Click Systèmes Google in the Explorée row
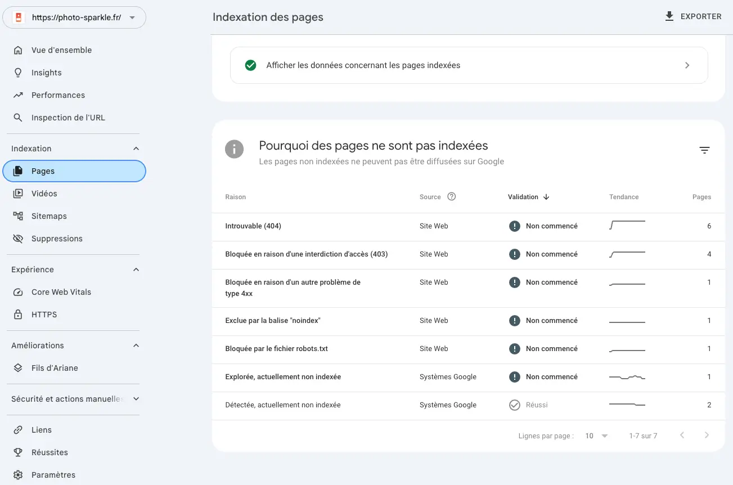This screenshot has width=733, height=485. [x=448, y=377]
